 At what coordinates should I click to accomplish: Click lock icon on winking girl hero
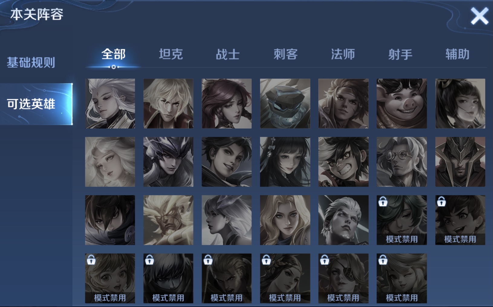[x=383, y=260]
